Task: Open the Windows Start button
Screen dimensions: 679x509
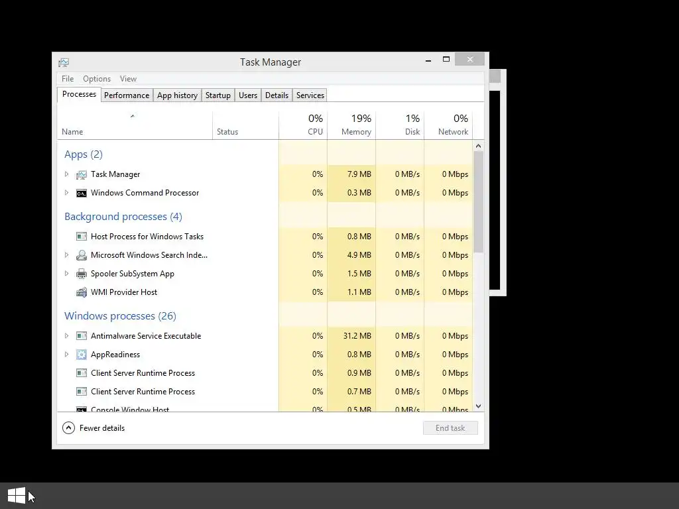Action: point(17,495)
